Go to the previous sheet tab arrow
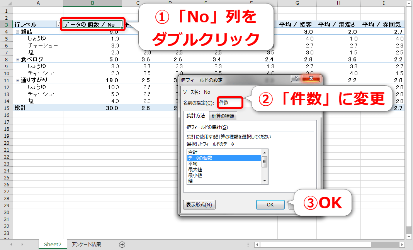Image resolution: width=413 pixels, height=250 pixels. click(x=11, y=245)
